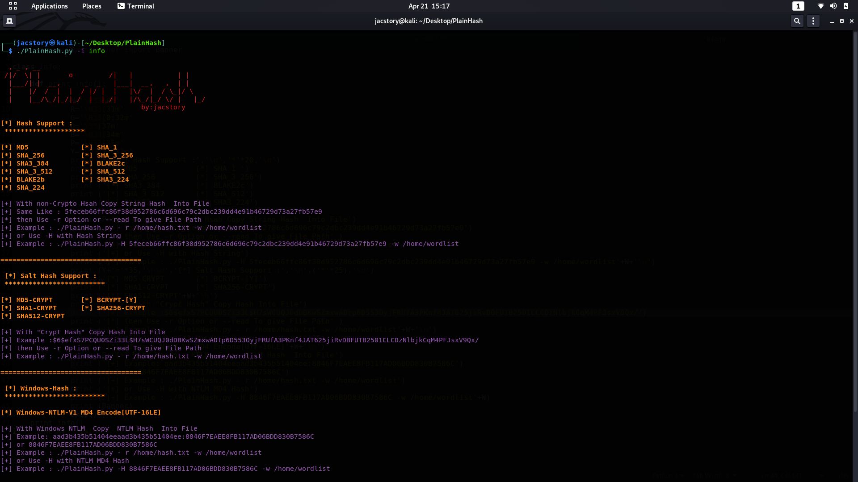The width and height of the screenshot is (858, 482).
Task: Open a new terminal tab
Action: [9, 21]
